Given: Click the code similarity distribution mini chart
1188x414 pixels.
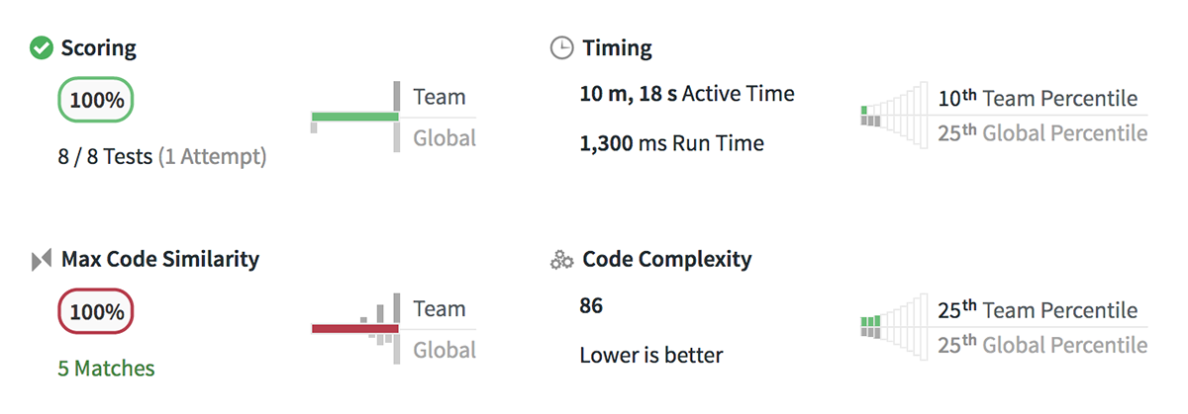Looking at the screenshot, I should [x=355, y=328].
